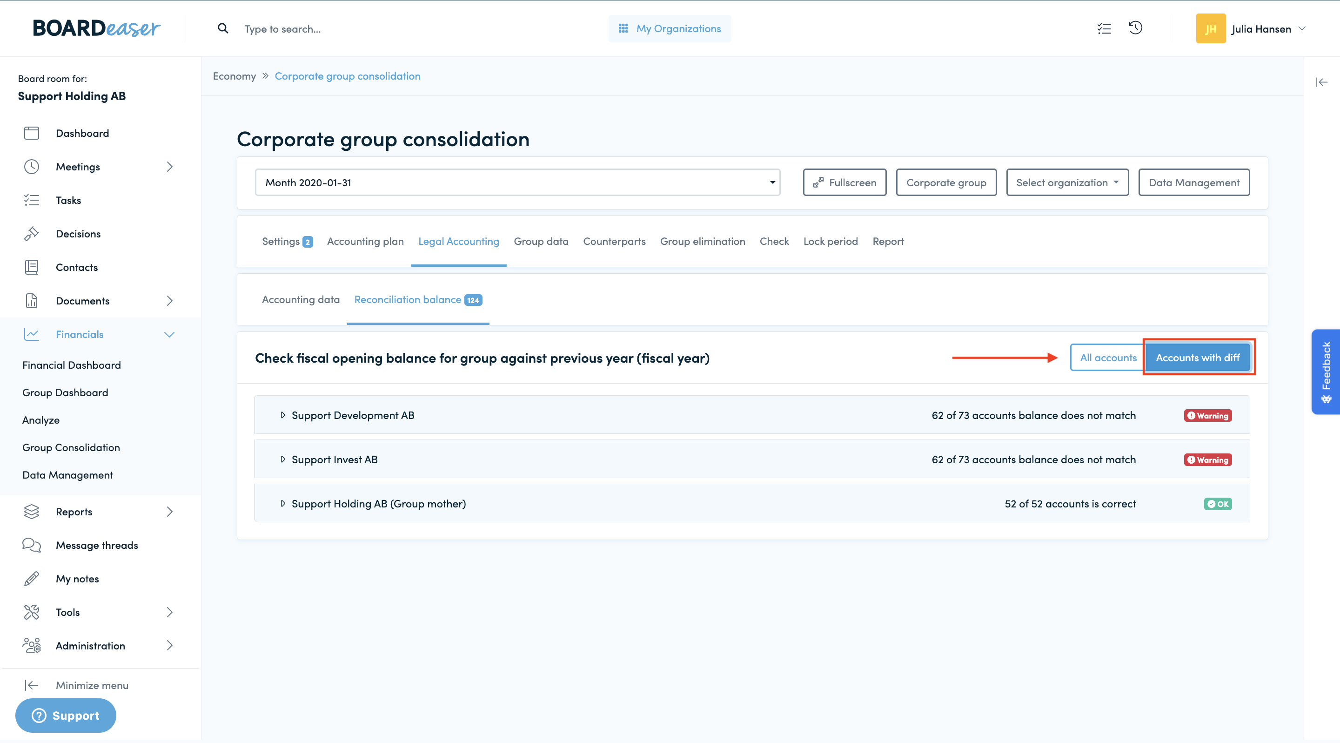
Task: Click Corporate group consolidation breadcrumb link
Action: pos(348,76)
